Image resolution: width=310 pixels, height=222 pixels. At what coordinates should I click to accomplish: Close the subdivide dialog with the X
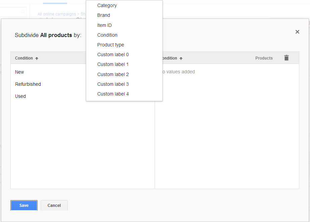point(297,32)
